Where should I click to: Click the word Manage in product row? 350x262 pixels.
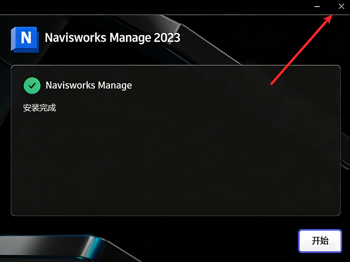tap(115, 85)
